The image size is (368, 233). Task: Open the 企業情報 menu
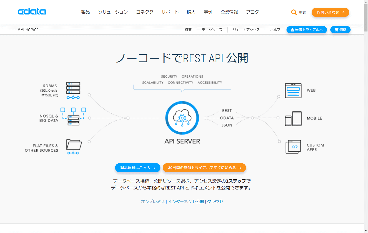pos(229,12)
